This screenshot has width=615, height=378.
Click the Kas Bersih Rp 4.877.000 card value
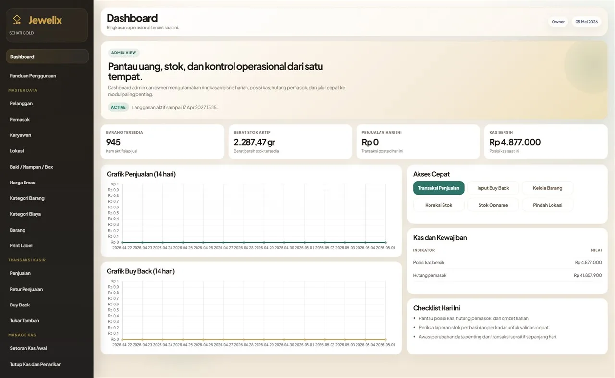pos(515,142)
